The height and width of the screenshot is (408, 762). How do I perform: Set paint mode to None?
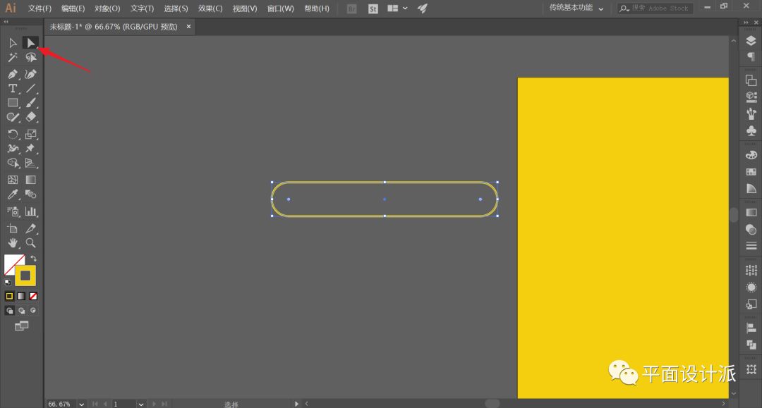33,296
